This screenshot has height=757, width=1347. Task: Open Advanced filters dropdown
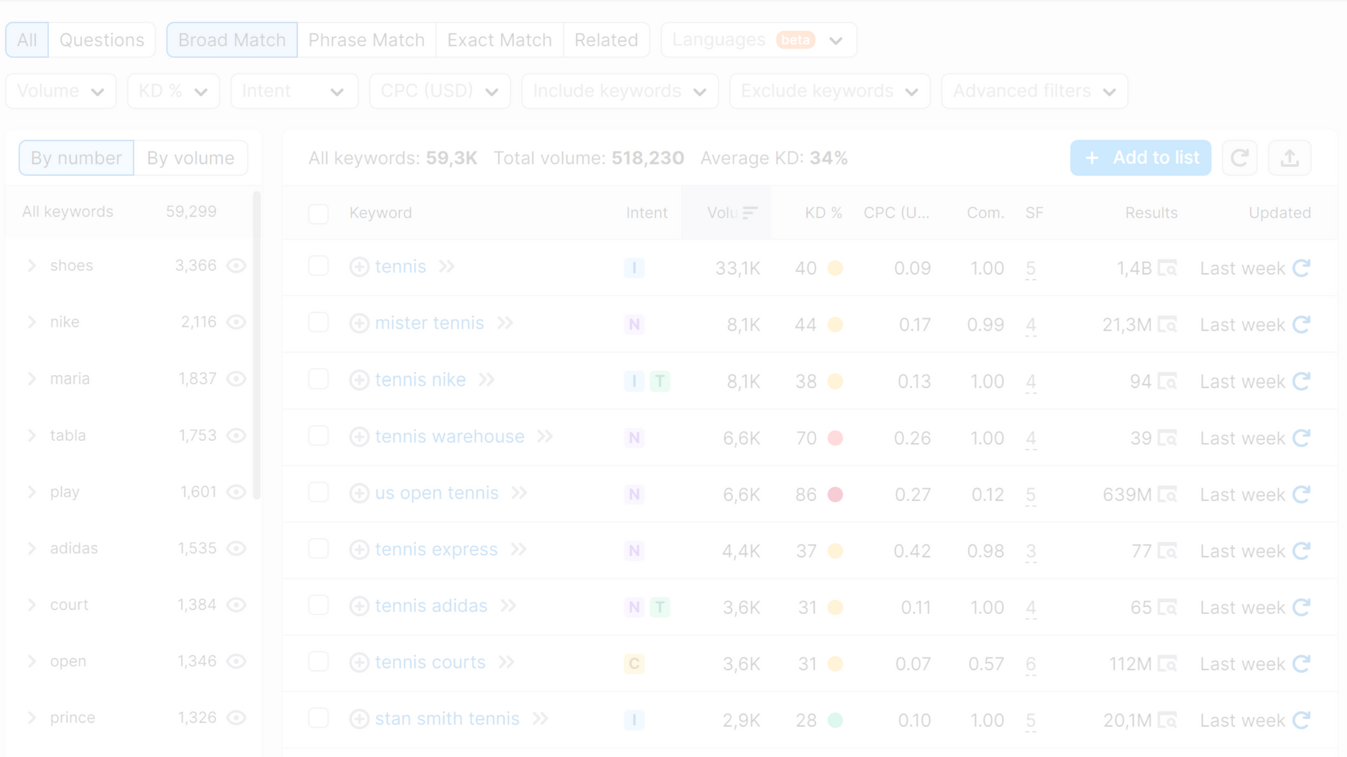pos(1035,91)
